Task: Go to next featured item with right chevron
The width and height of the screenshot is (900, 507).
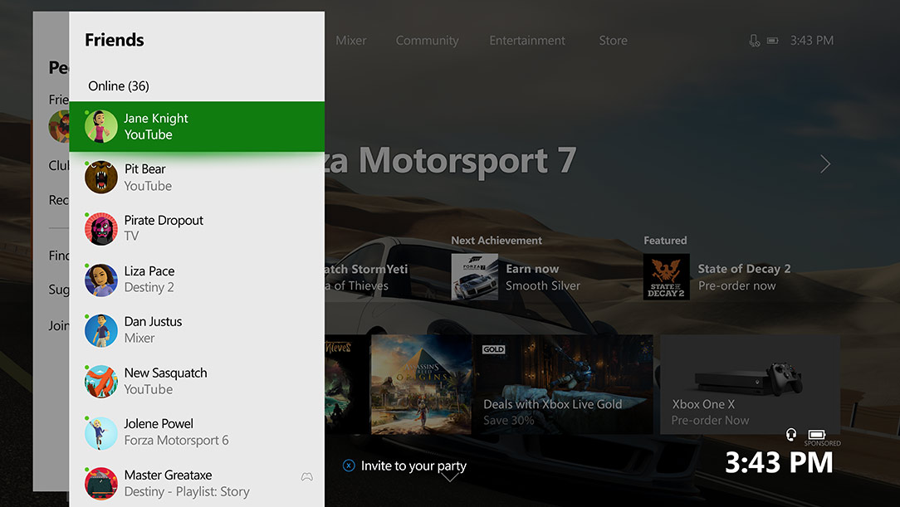Action: click(x=825, y=164)
